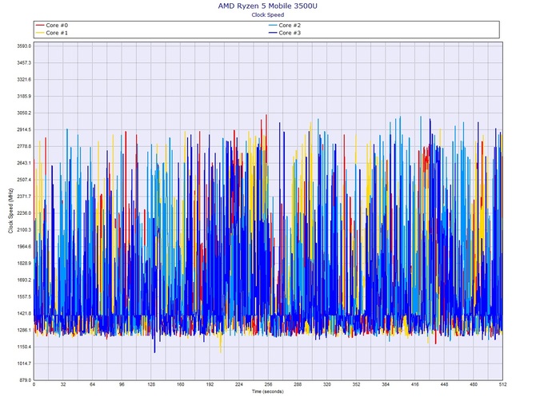Click the 1964.6 y-axis value
The height and width of the screenshot is (401, 536).
point(24,247)
